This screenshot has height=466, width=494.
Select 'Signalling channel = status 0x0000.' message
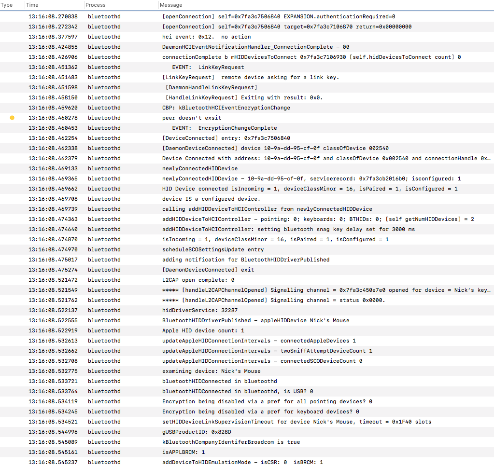[x=273, y=300]
